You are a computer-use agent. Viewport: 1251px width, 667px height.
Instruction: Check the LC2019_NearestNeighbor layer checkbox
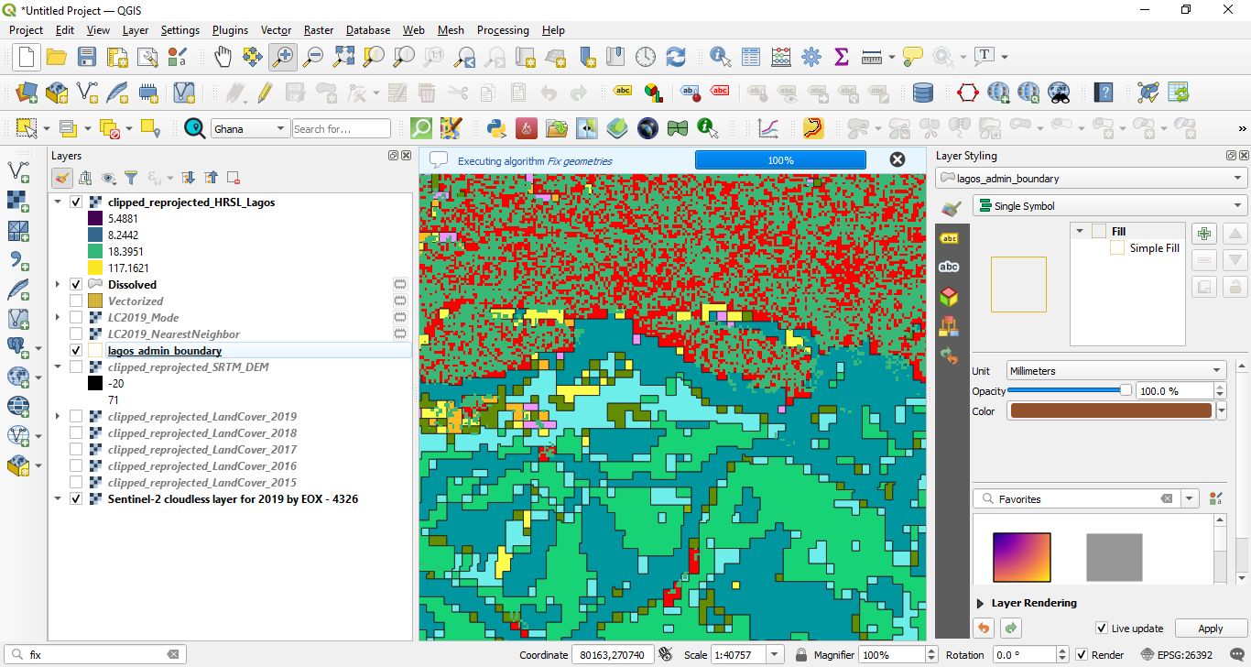[76, 334]
